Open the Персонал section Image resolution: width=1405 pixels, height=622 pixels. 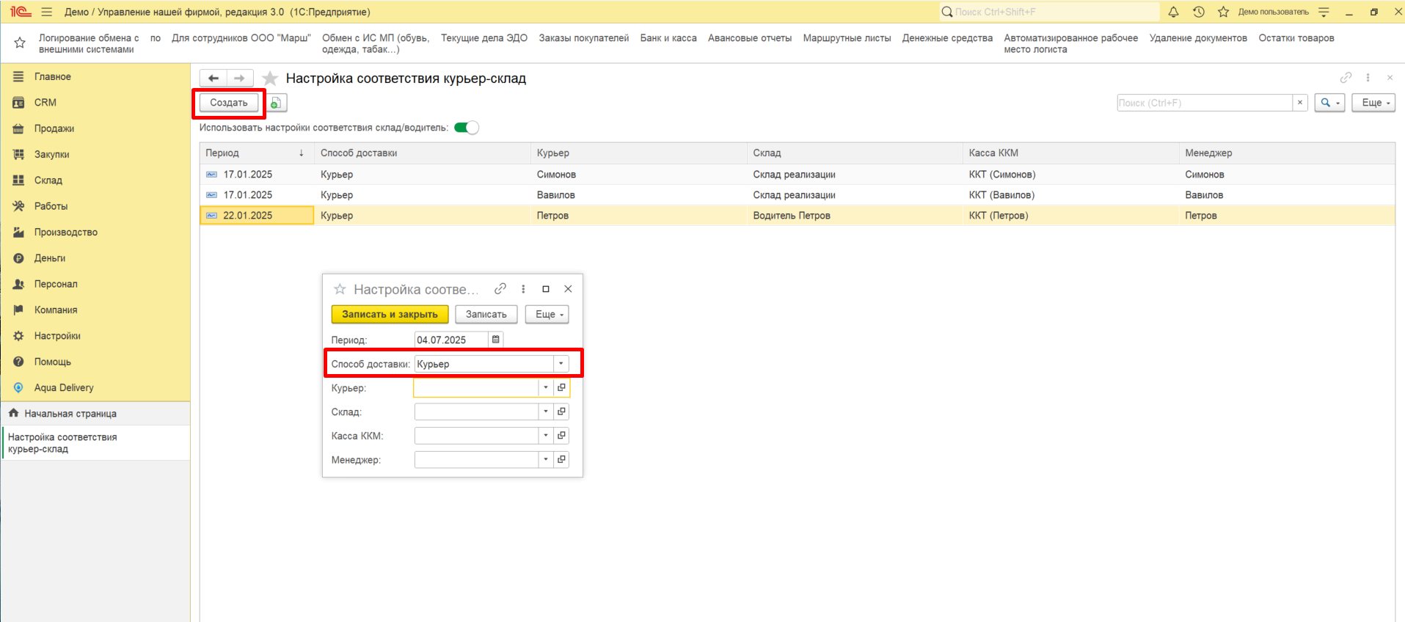click(x=56, y=284)
